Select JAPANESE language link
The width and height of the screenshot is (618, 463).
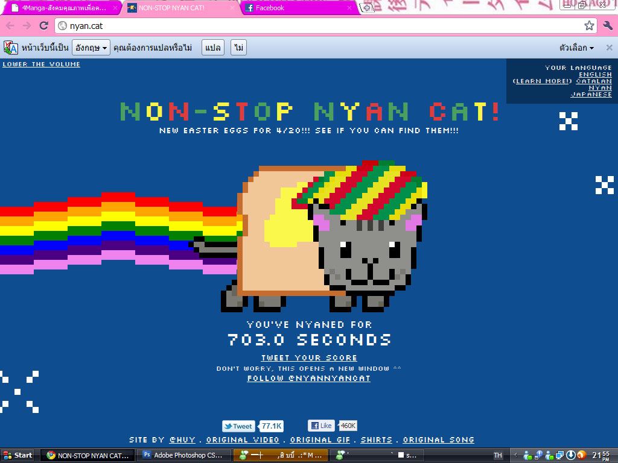(x=591, y=95)
